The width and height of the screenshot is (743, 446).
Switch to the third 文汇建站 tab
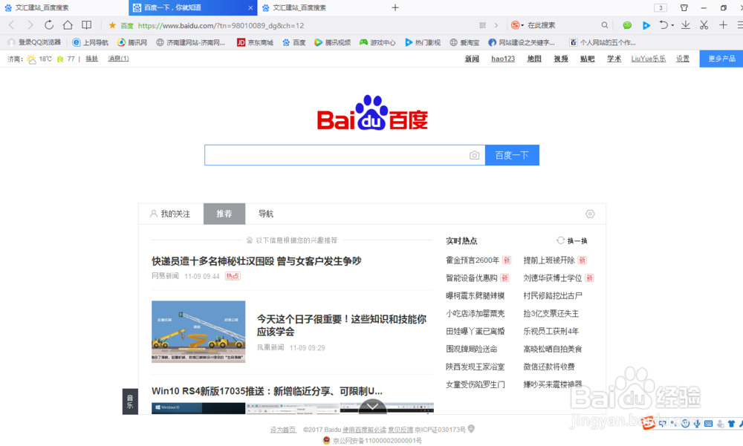tap(322, 7)
